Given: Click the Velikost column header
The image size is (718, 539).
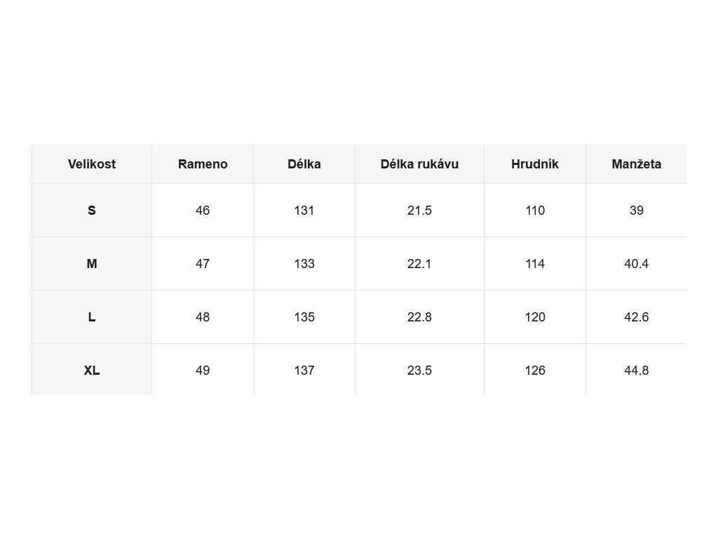Looking at the screenshot, I should coord(92,164).
